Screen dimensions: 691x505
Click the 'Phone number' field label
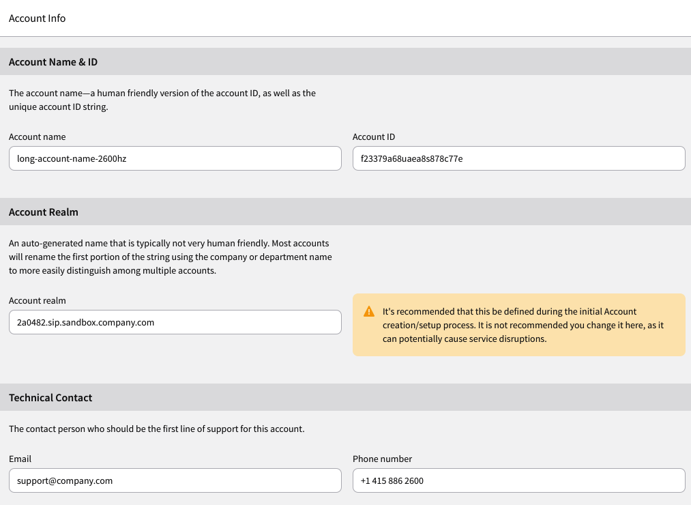click(382, 459)
